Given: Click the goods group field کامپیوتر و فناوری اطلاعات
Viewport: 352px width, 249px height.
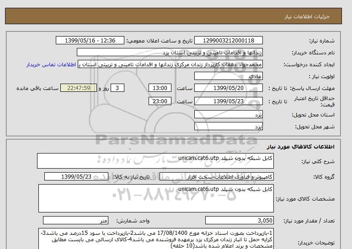Looking at the screenshot, I should click(x=217, y=176).
